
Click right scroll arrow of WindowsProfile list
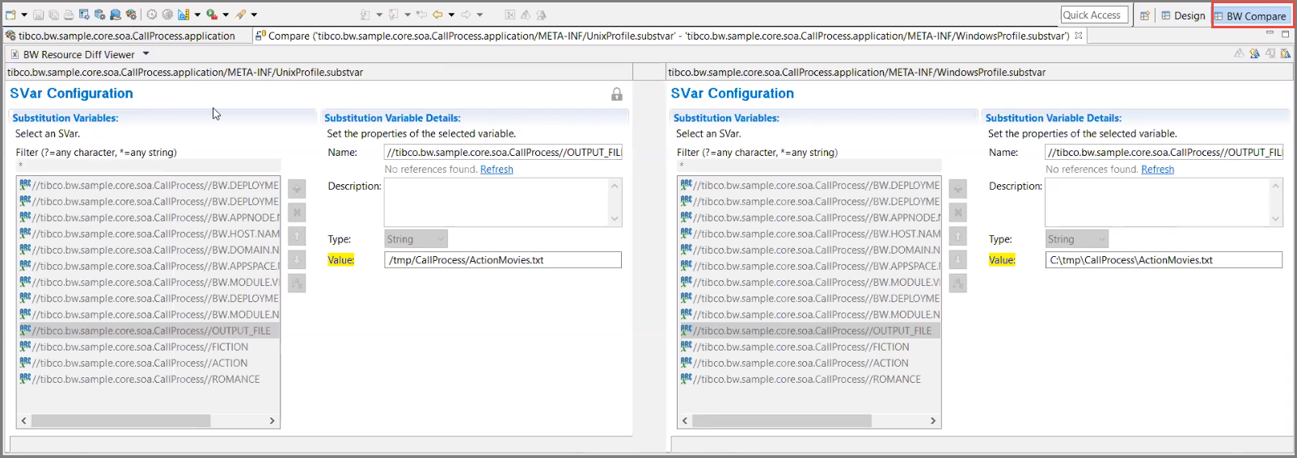tap(933, 421)
